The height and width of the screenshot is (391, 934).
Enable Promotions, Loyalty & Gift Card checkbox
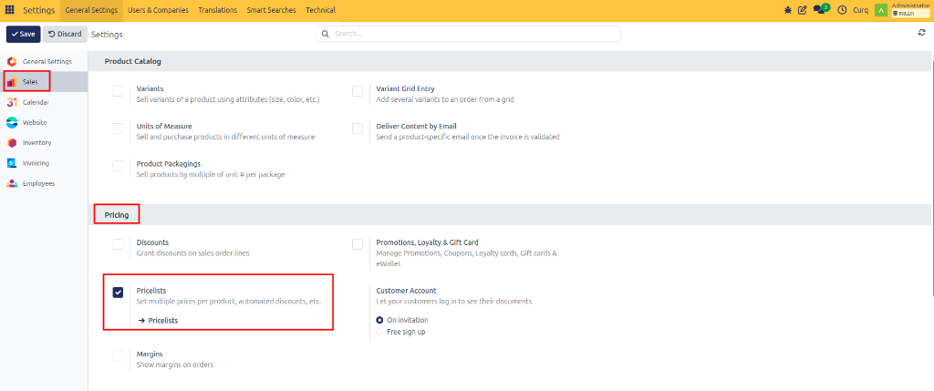[358, 244]
